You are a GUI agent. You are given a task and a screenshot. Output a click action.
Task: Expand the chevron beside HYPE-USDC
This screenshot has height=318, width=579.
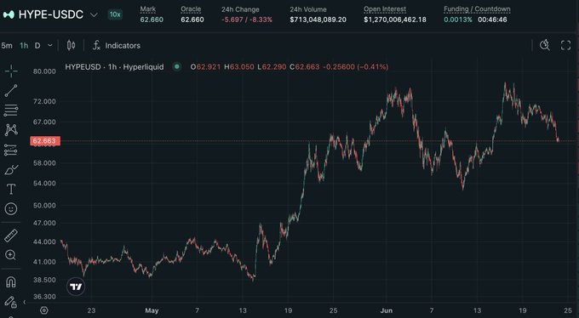94,15
